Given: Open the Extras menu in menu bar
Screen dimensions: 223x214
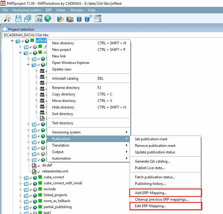Looking at the screenshot, I should click(x=61, y=10).
